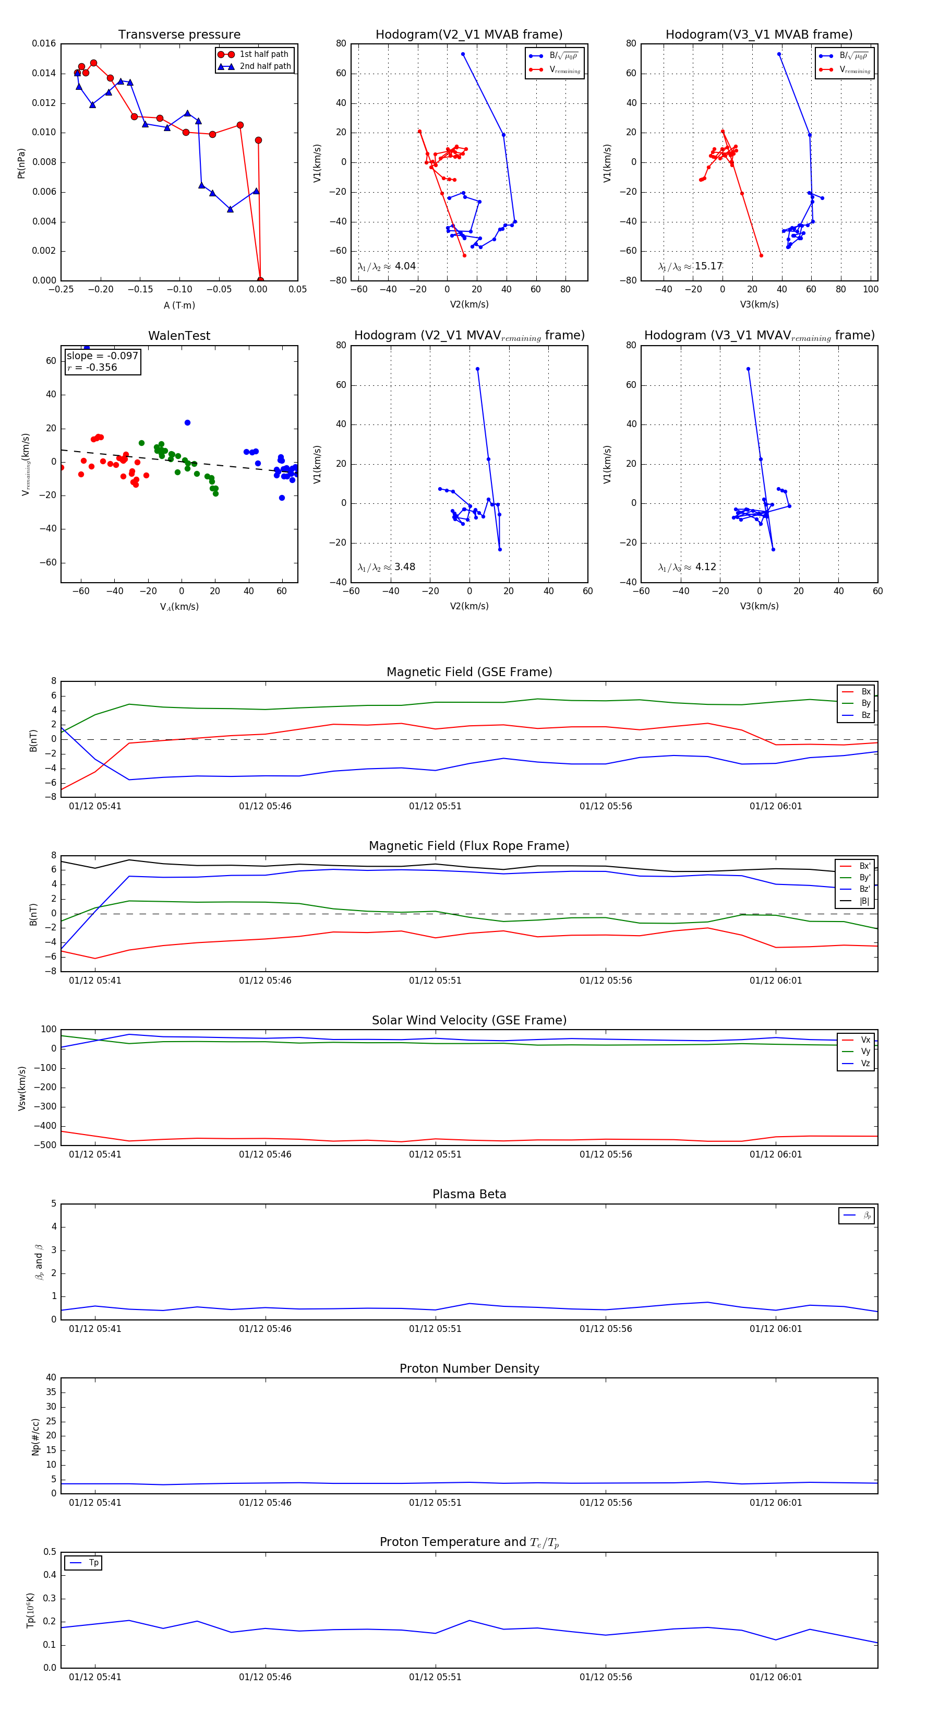Click the "Transverse pressure" plot title
939x1723 pixels.
[179, 35]
